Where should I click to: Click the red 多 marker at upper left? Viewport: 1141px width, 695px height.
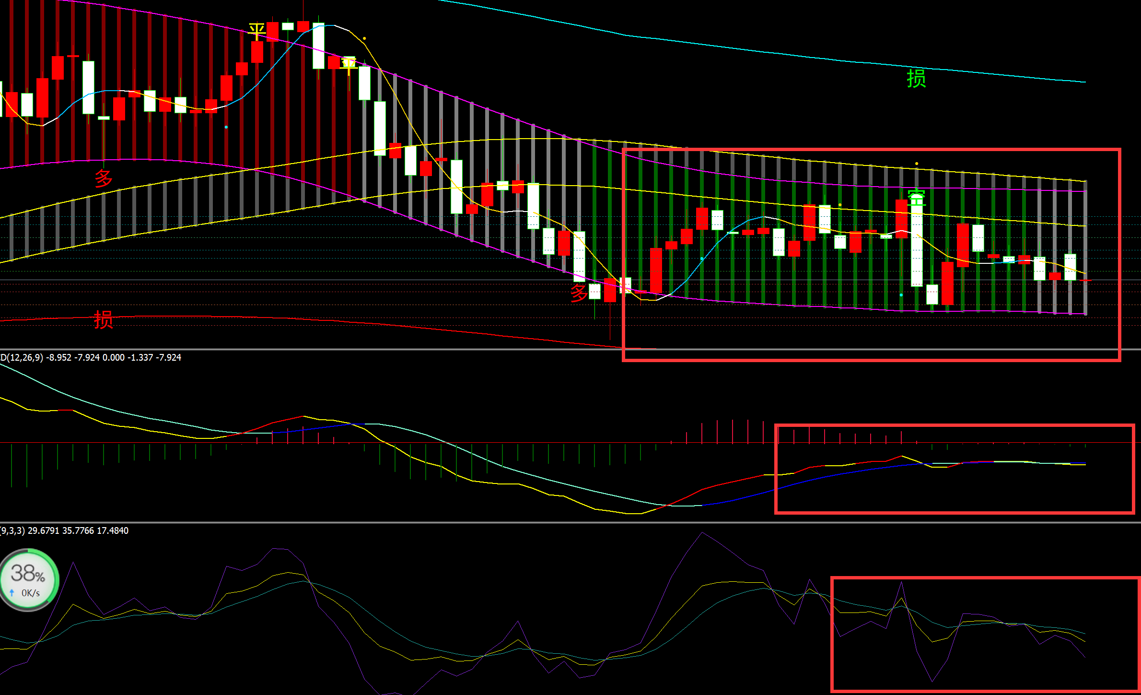pos(103,178)
